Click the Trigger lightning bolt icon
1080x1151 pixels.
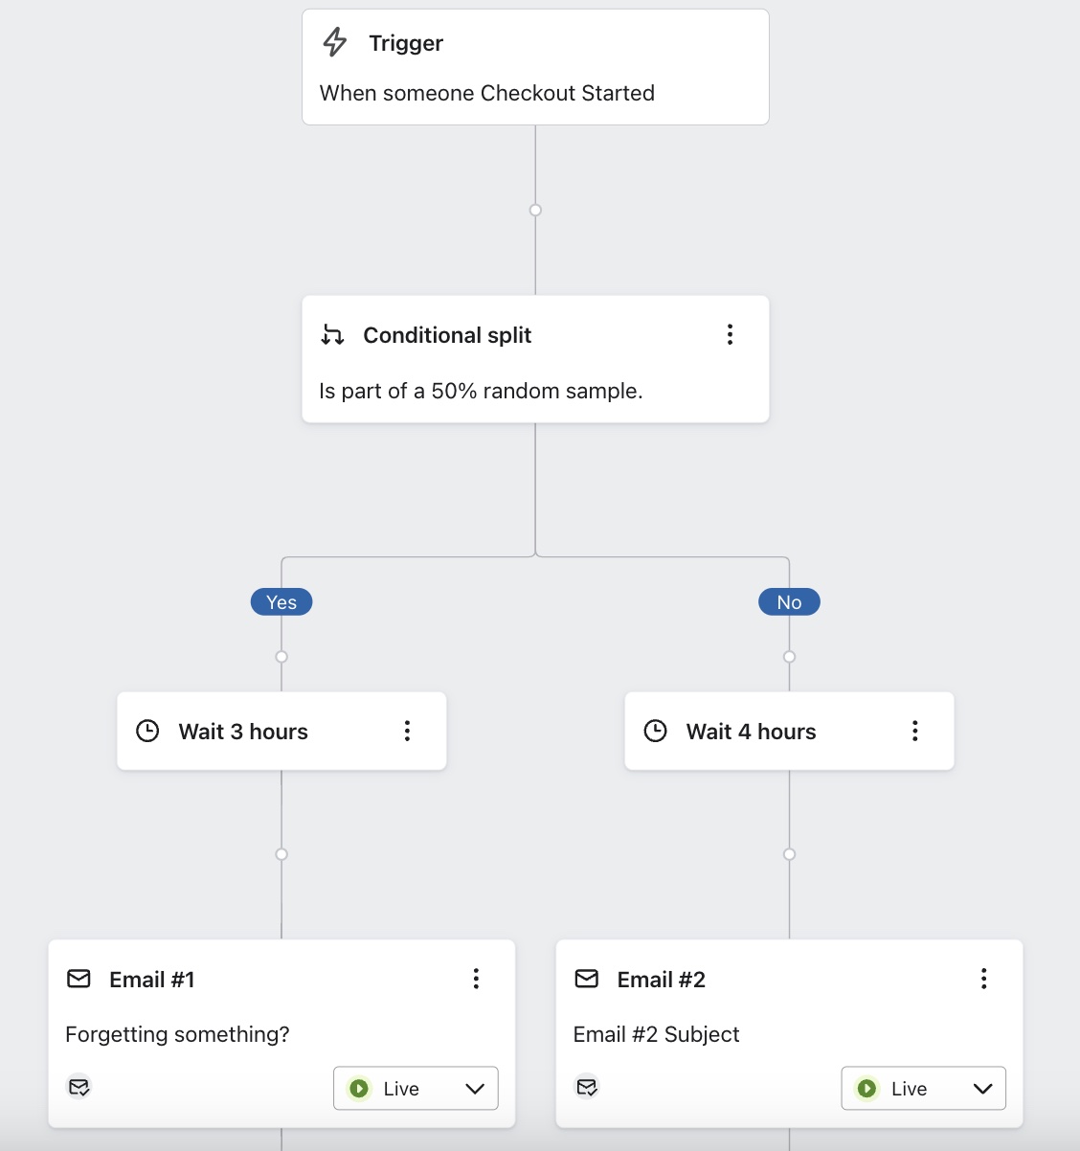(x=335, y=42)
